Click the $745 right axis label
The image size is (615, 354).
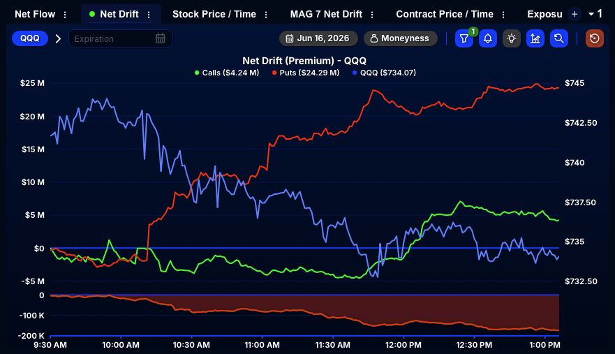click(575, 83)
